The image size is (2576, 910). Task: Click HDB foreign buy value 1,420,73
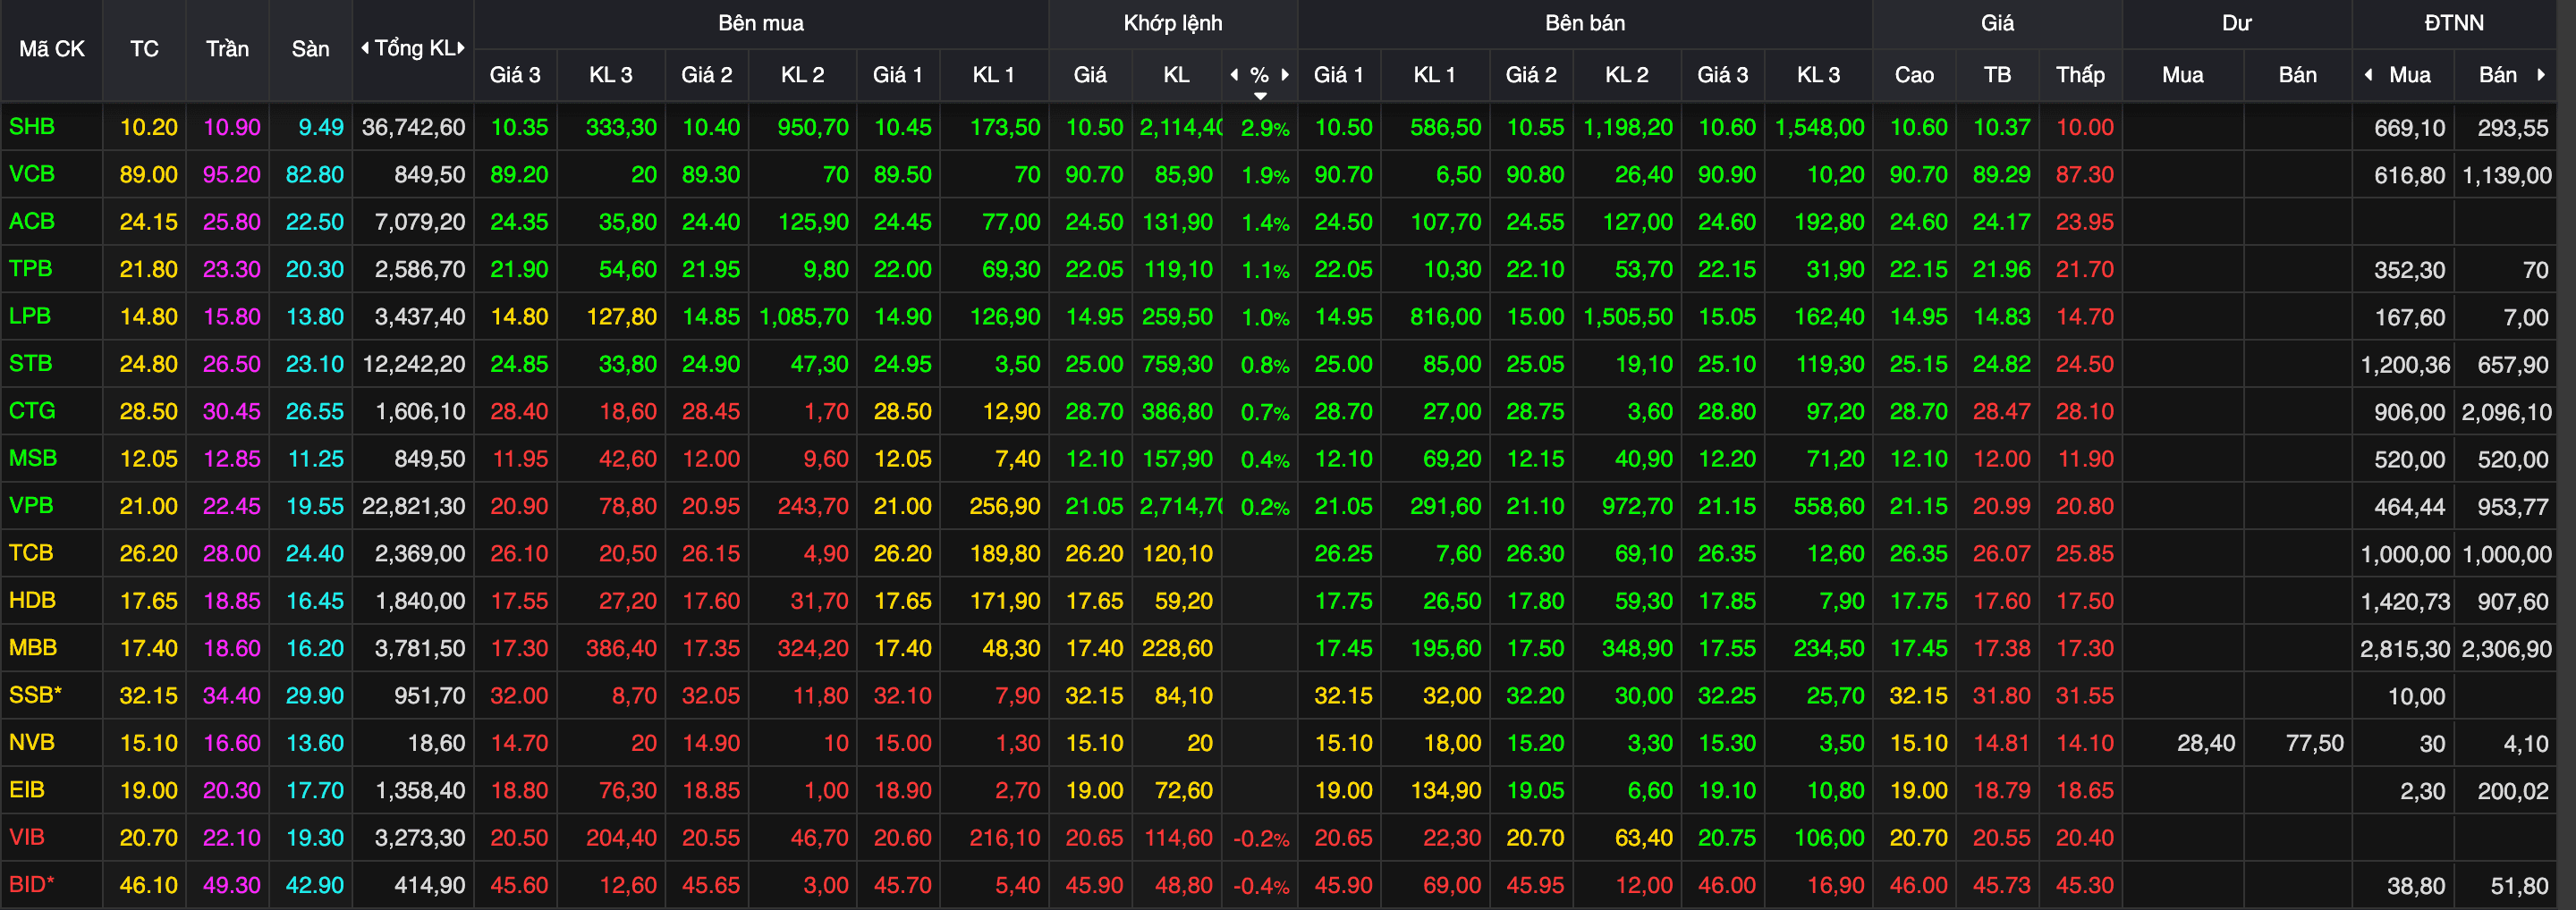coord(2405,602)
